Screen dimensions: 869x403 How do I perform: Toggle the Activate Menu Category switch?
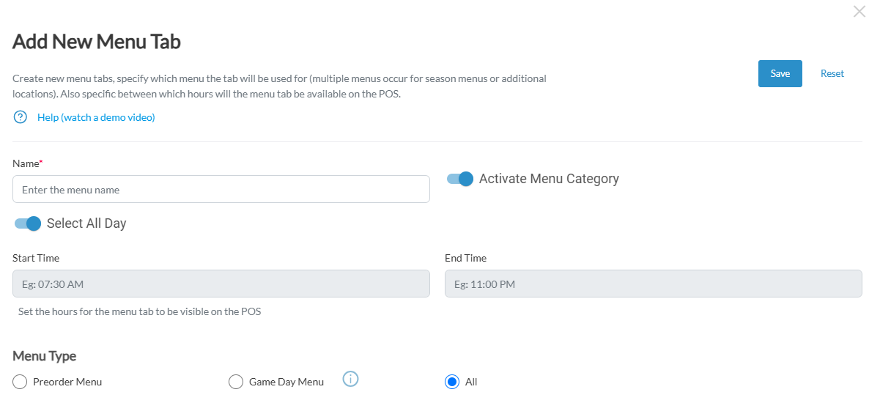pyautogui.click(x=460, y=179)
